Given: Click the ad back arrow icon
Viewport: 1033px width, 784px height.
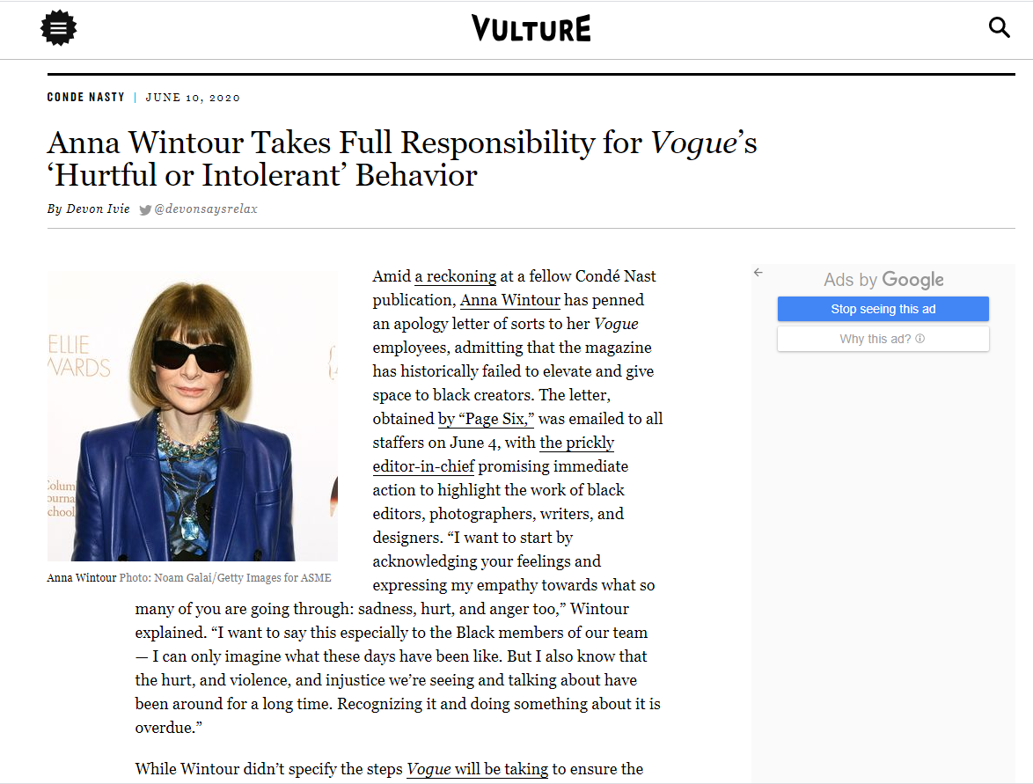Looking at the screenshot, I should coord(758,272).
